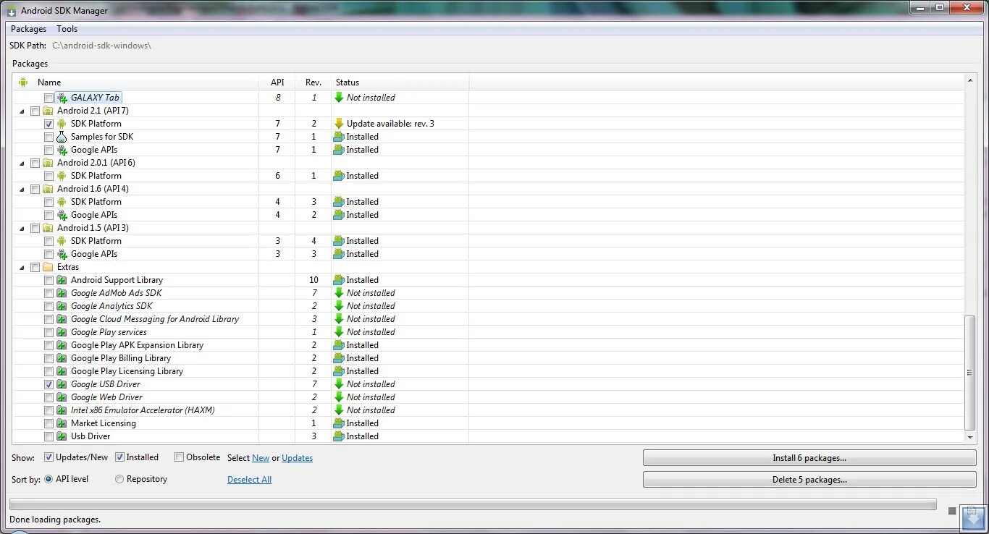989x534 pixels.
Task: Click the Updates selection link
Action: (x=298, y=458)
